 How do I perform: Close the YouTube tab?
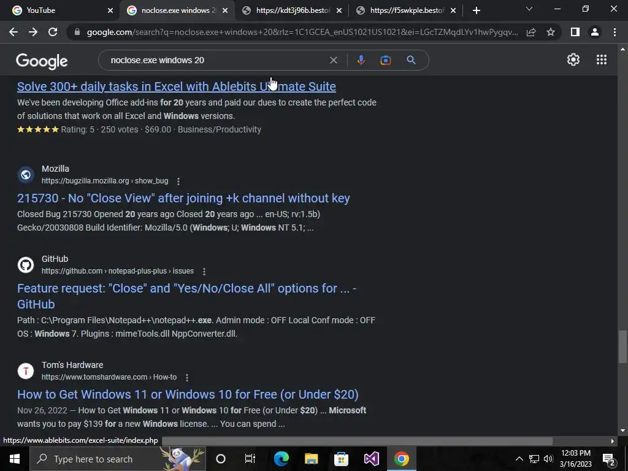pyautogui.click(x=110, y=10)
